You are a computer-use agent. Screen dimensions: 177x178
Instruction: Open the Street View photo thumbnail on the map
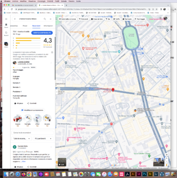pyautogui.click(x=159, y=162)
